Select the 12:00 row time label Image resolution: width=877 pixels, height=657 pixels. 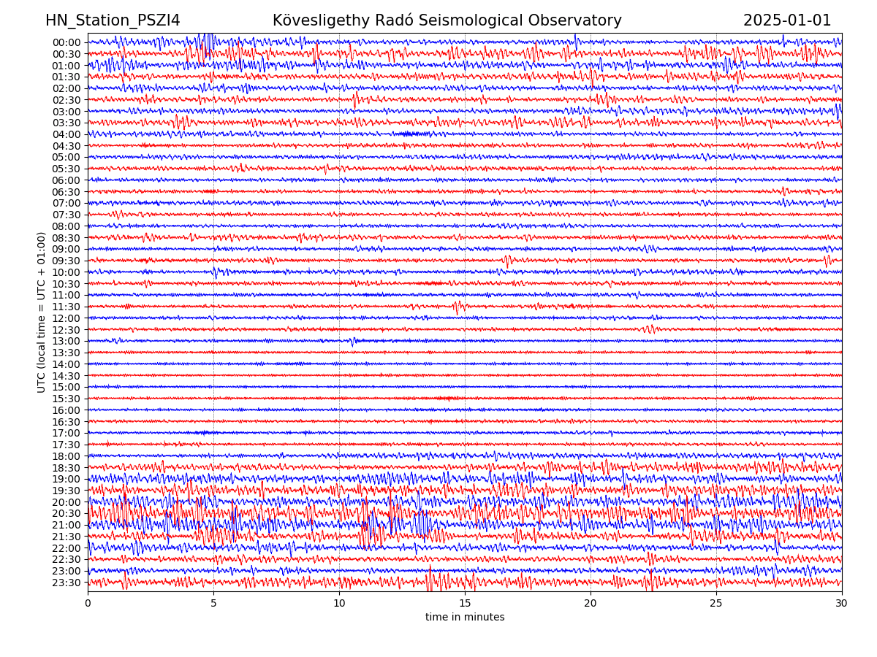click(67, 318)
